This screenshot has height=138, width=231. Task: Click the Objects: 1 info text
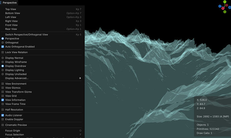click(x=203, y=125)
